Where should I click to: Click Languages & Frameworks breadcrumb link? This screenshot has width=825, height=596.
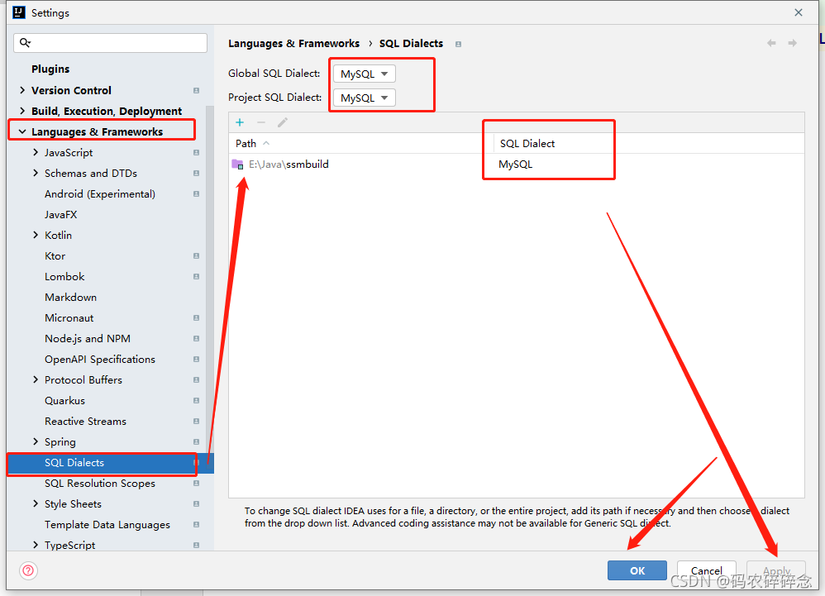[x=293, y=44]
